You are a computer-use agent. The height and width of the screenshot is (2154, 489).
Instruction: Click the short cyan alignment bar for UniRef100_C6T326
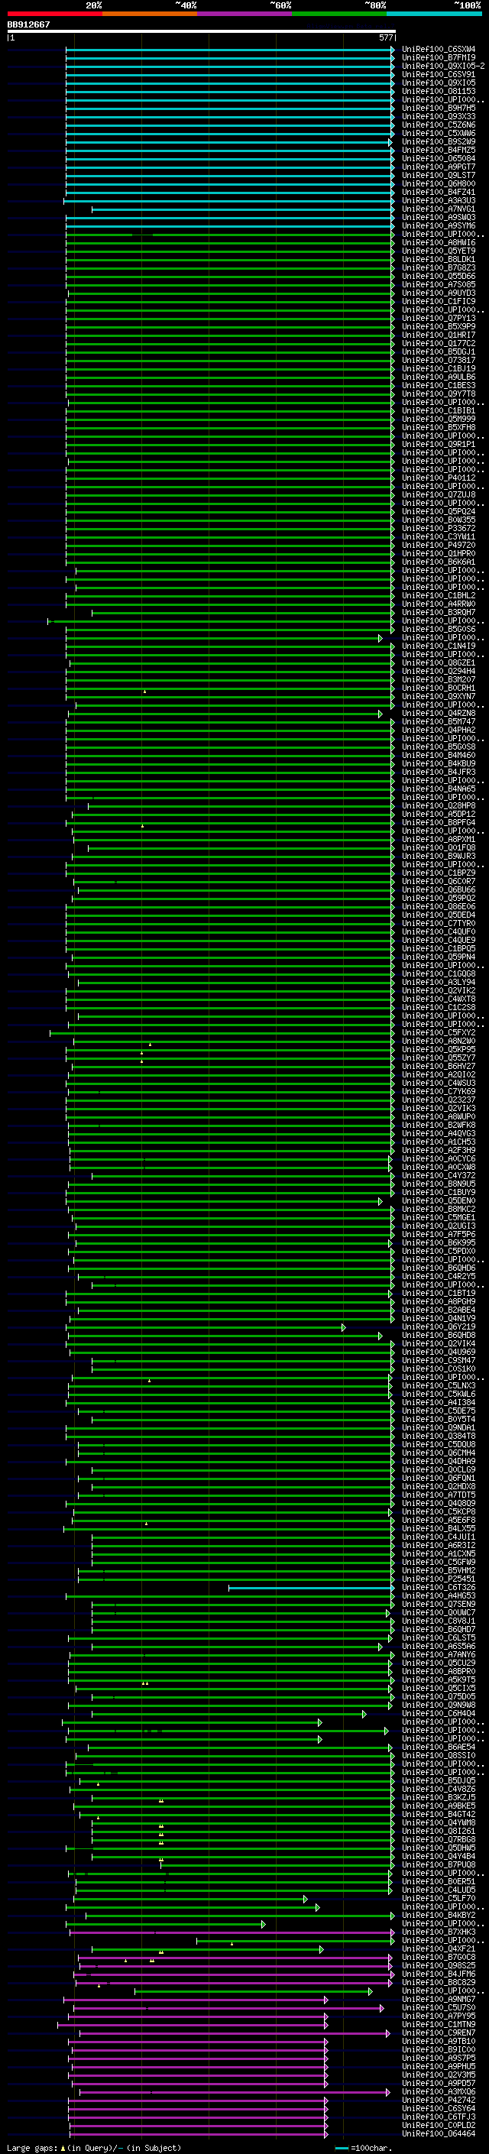point(311,1587)
